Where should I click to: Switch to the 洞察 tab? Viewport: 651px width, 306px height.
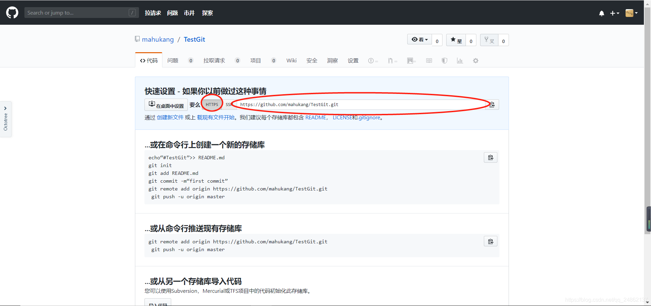332,60
